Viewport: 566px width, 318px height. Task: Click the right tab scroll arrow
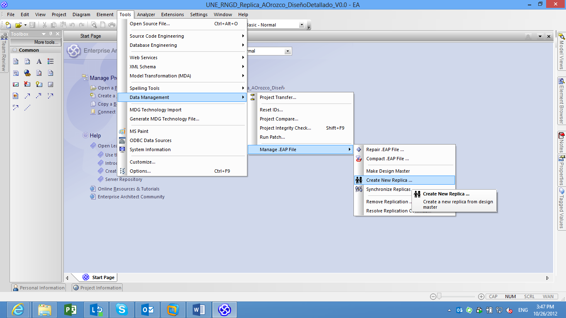[547, 278]
